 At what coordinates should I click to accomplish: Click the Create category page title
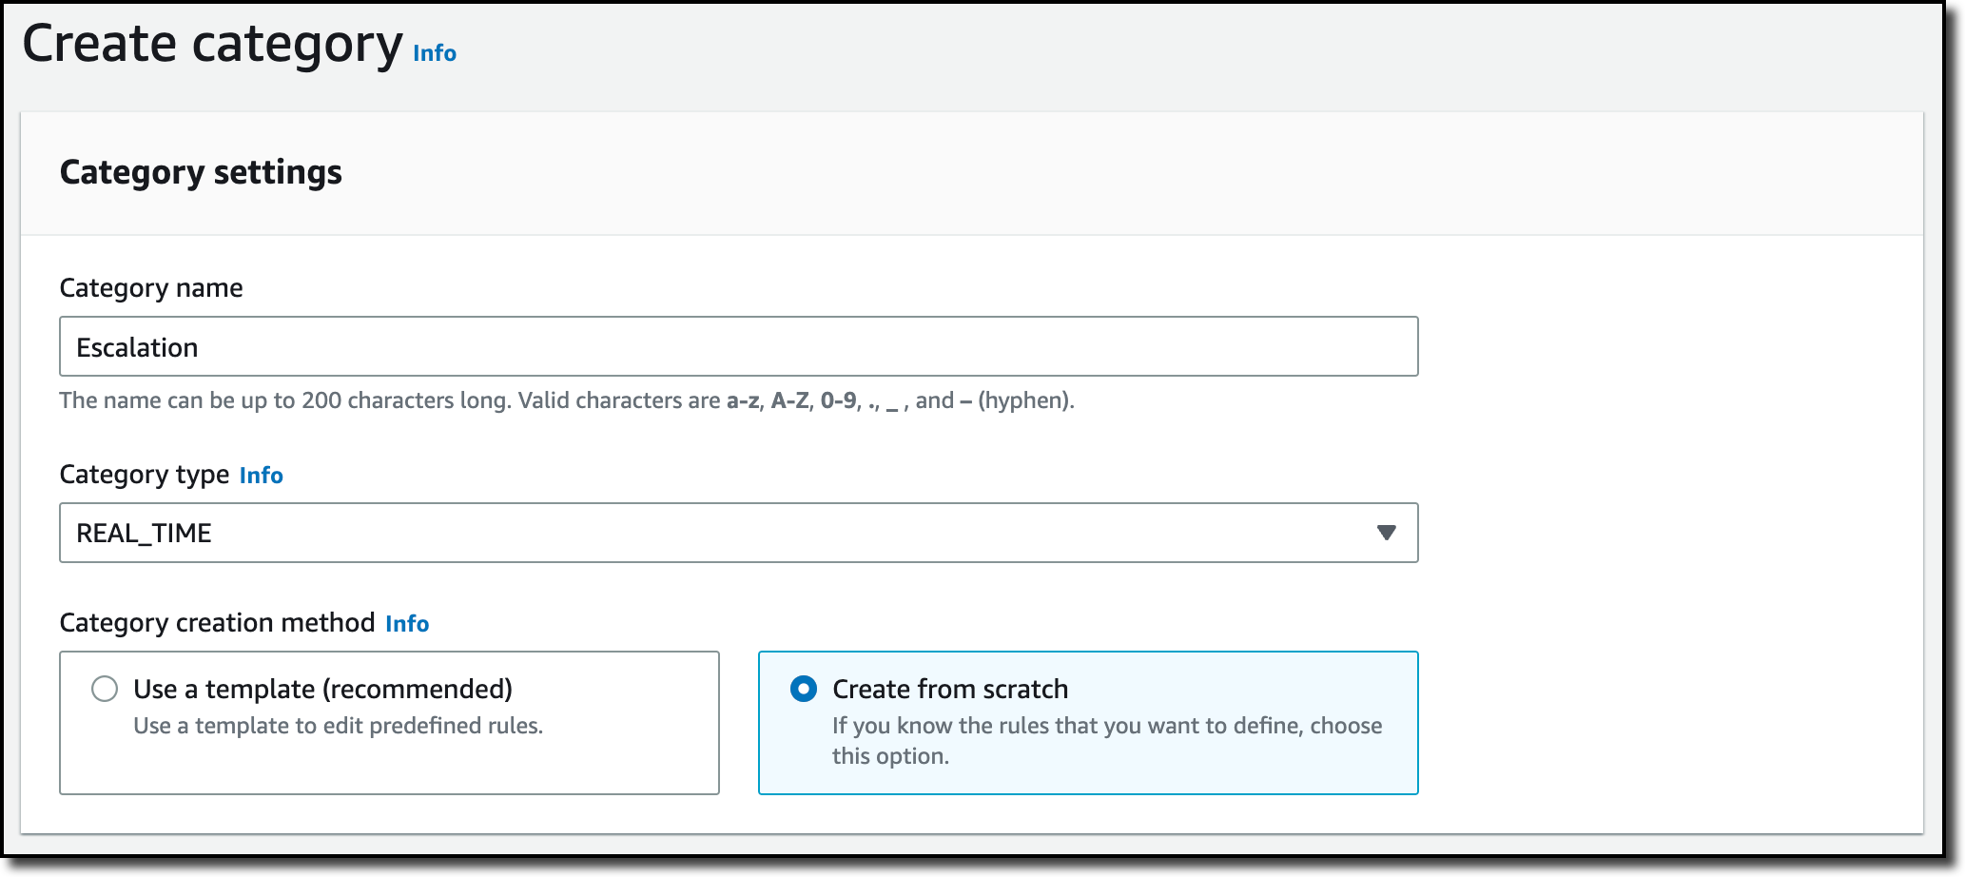pos(212,45)
